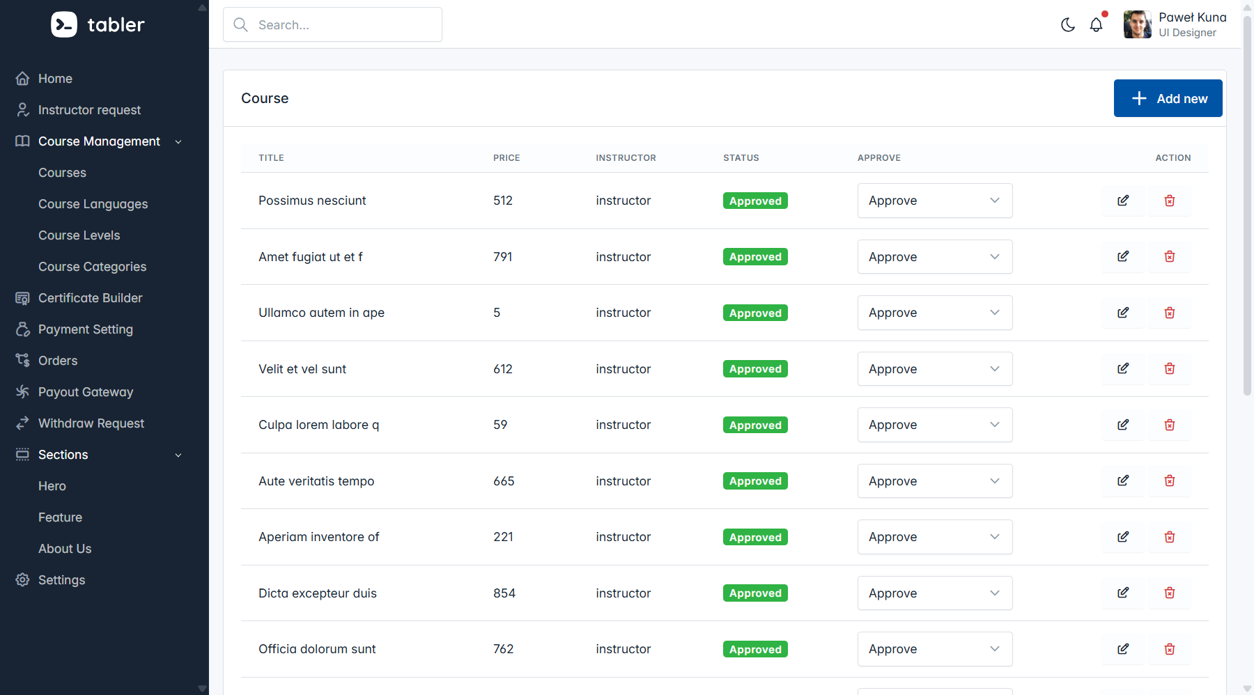Open Approve dropdown for Ullamco autem in ape
1254x695 pixels.
click(x=934, y=313)
